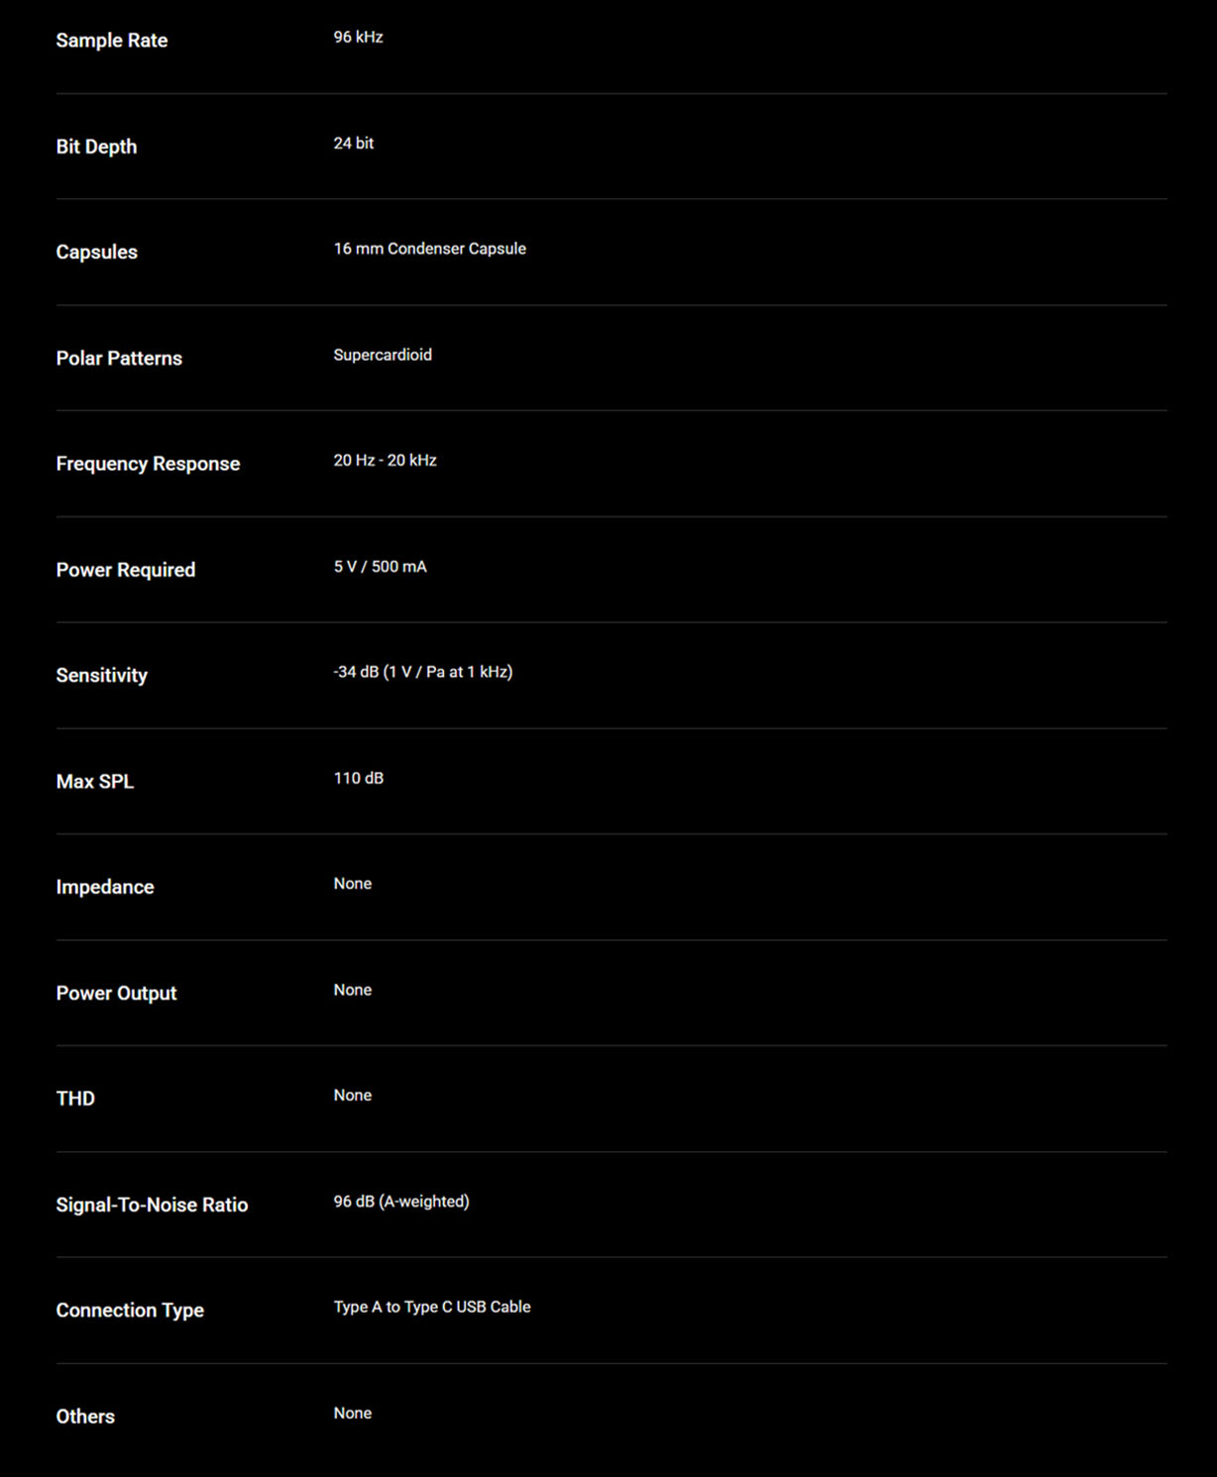Click the Signal-To-Noise Ratio label
The height and width of the screenshot is (1477, 1217).
[x=153, y=1205]
